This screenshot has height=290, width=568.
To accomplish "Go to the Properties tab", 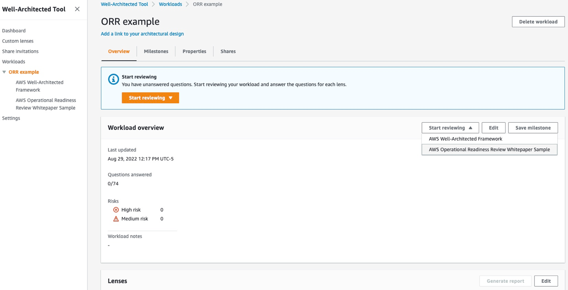I will tap(194, 51).
